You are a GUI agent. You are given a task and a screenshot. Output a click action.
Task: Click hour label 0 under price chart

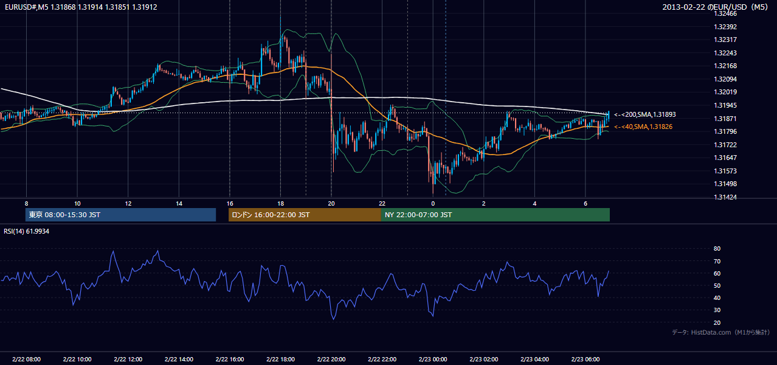[433, 203]
